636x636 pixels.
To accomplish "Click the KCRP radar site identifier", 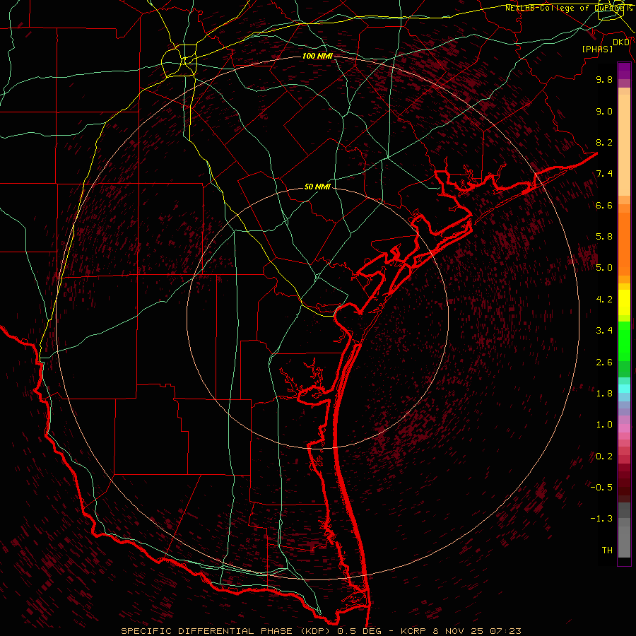I will pyautogui.click(x=412, y=631).
